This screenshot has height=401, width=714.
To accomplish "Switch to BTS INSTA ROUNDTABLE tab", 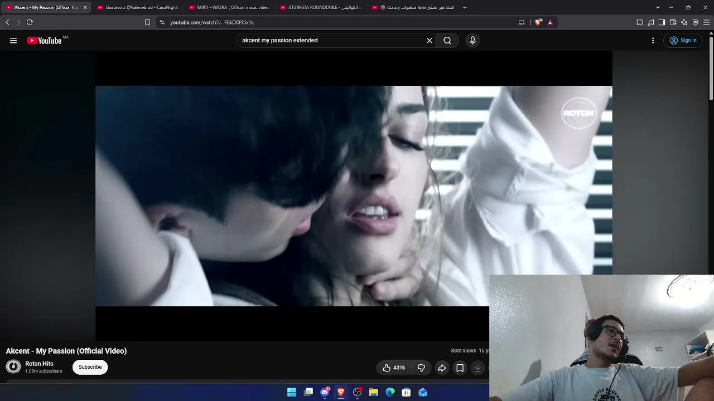I will (x=320, y=7).
